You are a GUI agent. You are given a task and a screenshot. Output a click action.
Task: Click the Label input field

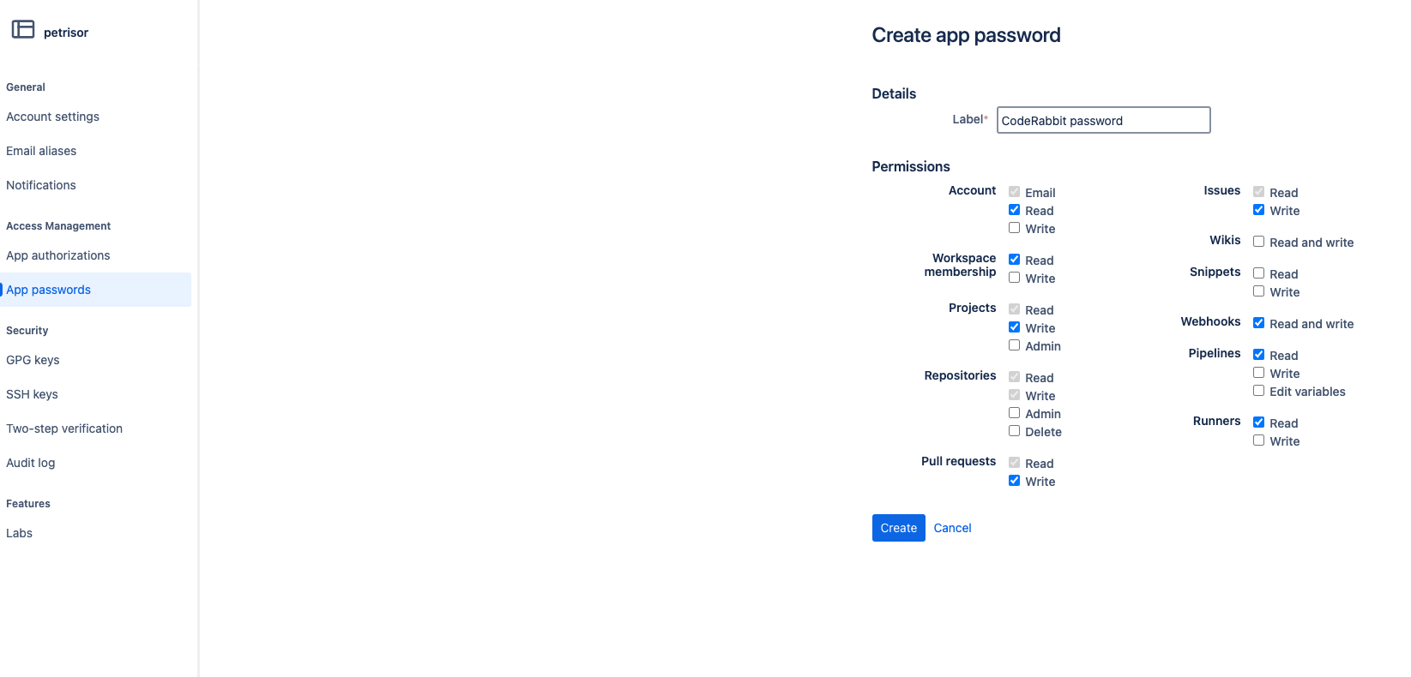click(1103, 120)
